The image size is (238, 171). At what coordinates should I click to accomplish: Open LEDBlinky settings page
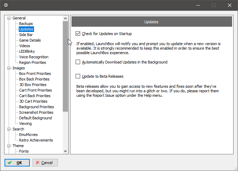(27, 51)
